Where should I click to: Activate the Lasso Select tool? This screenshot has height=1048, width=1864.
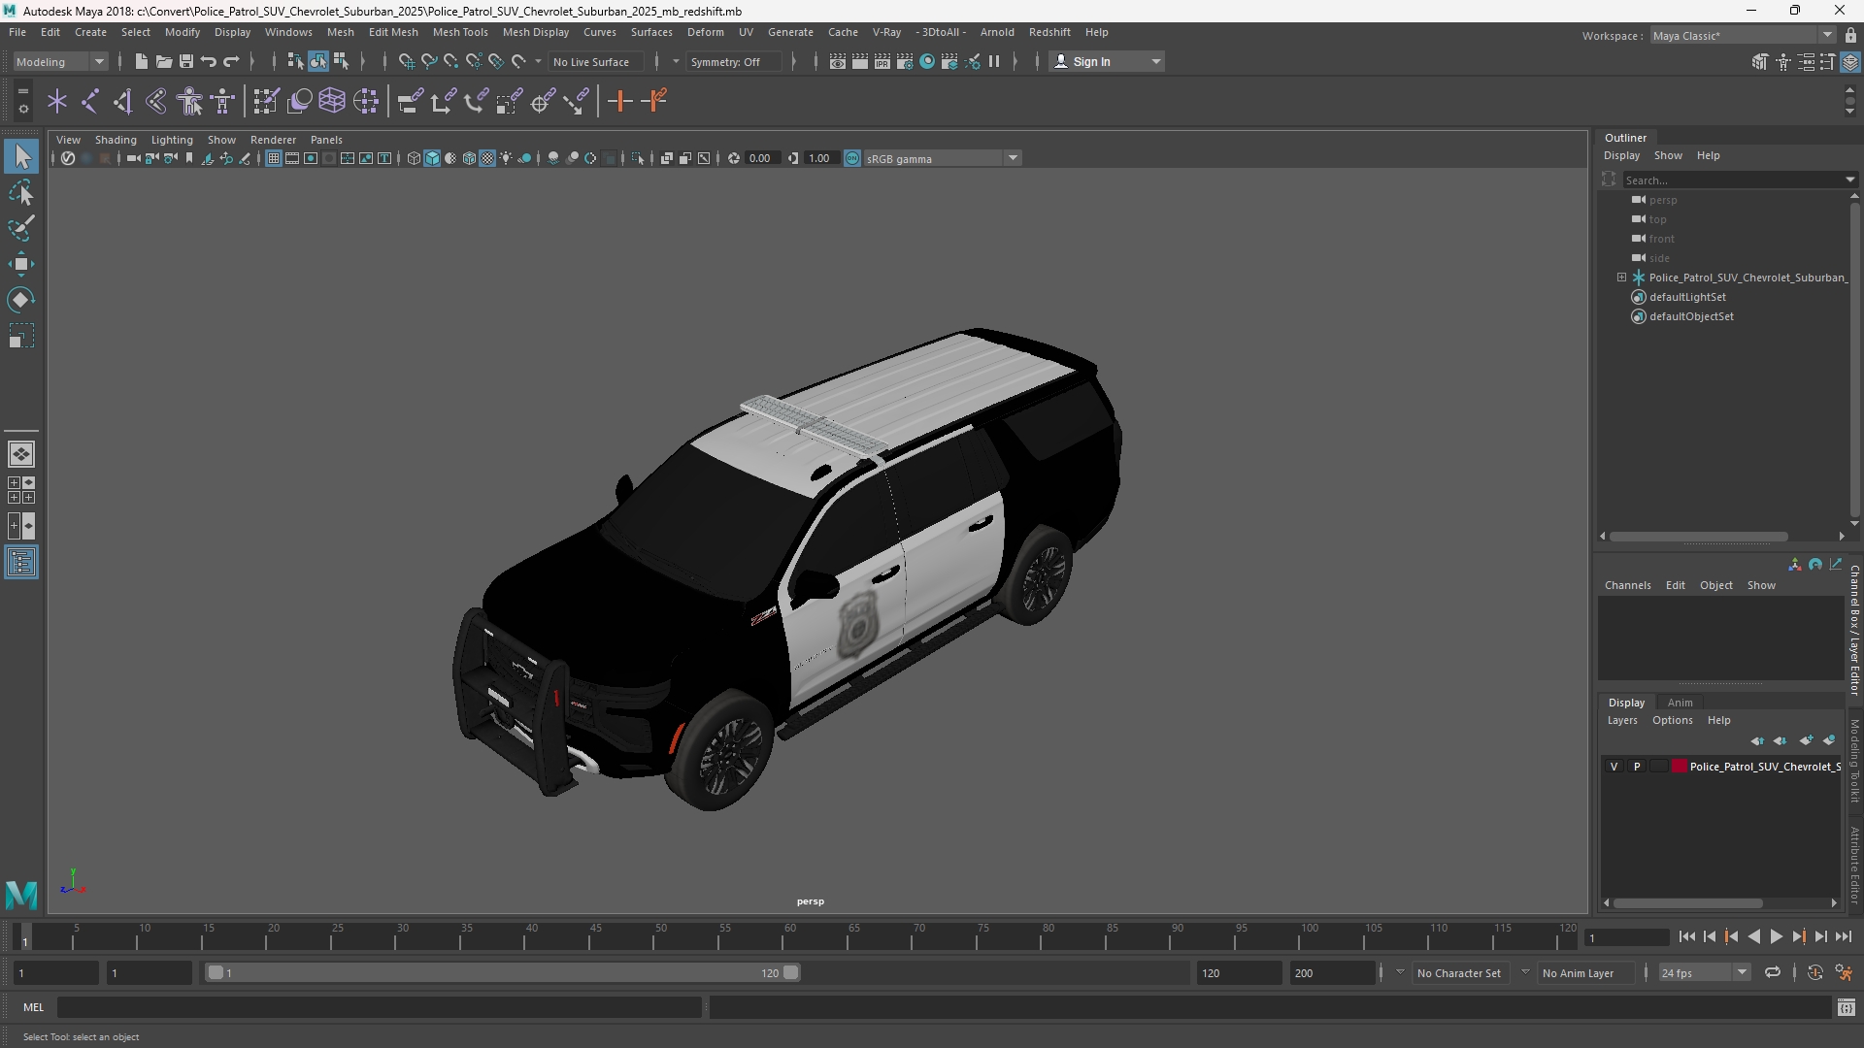pyautogui.click(x=21, y=192)
